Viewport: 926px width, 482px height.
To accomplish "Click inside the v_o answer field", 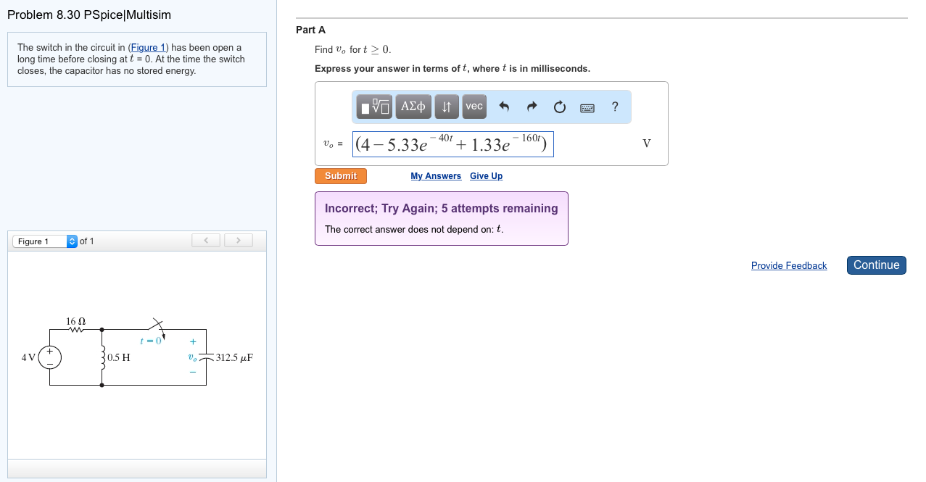I will point(453,144).
